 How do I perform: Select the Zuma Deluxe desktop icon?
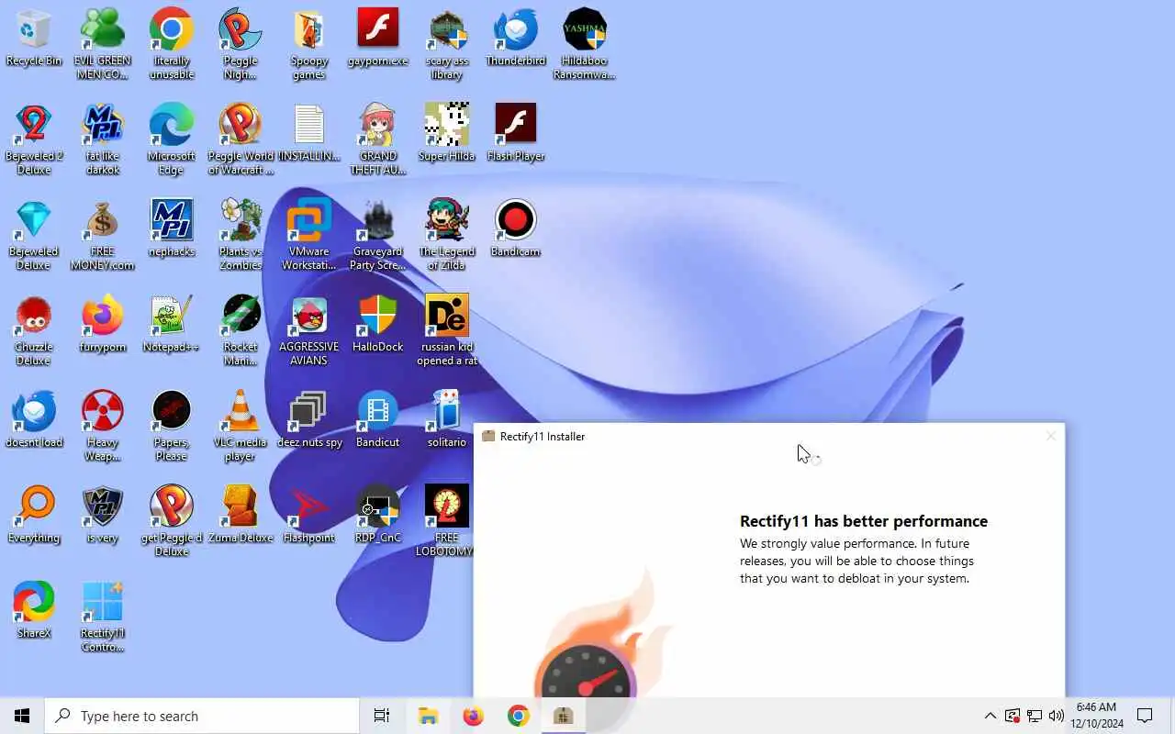click(x=241, y=516)
